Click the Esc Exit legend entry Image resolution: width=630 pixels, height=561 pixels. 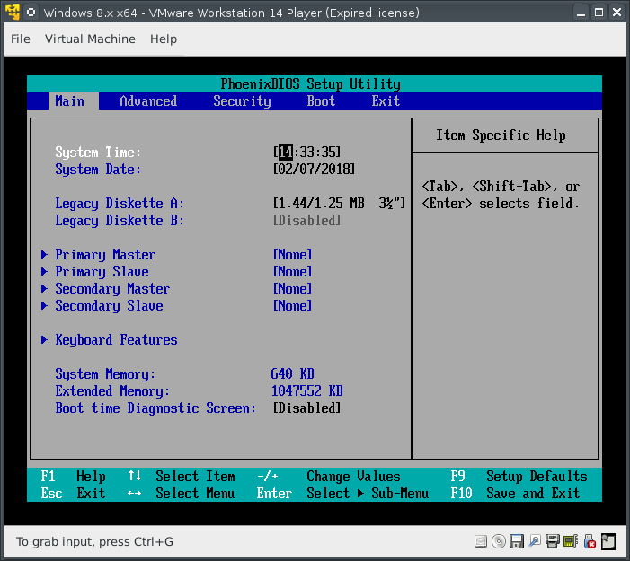click(73, 493)
